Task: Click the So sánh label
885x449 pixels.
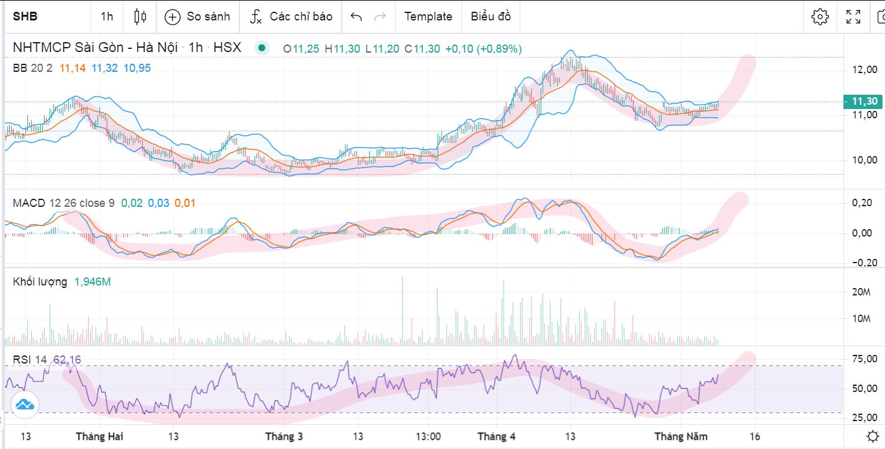Action: pos(208,17)
